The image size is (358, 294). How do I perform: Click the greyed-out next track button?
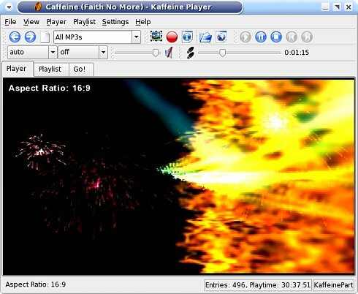tap(307, 37)
